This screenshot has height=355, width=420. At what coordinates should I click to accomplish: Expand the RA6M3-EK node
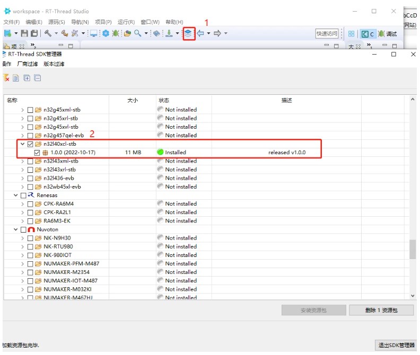click(22, 221)
